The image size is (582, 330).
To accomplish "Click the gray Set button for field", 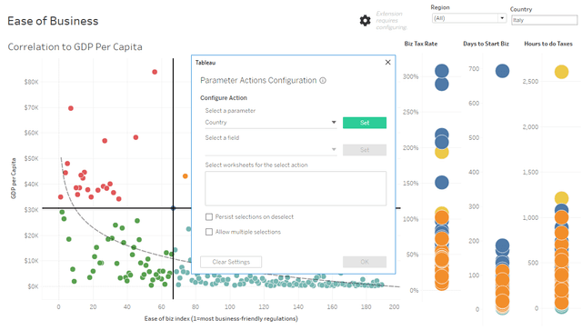I will click(365, 150).
